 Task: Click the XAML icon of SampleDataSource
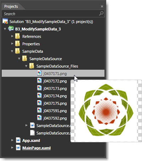pyautogui.click(x=32, y=125)
